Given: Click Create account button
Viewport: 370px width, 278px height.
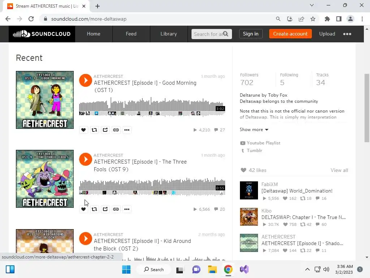Looking at the screenshot, I should pyautogui.click(x=290, y=34).
